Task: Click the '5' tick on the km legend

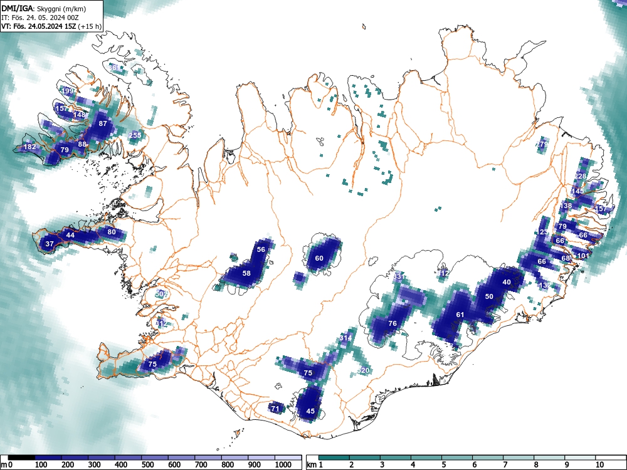Action: [x=443, y=464]
